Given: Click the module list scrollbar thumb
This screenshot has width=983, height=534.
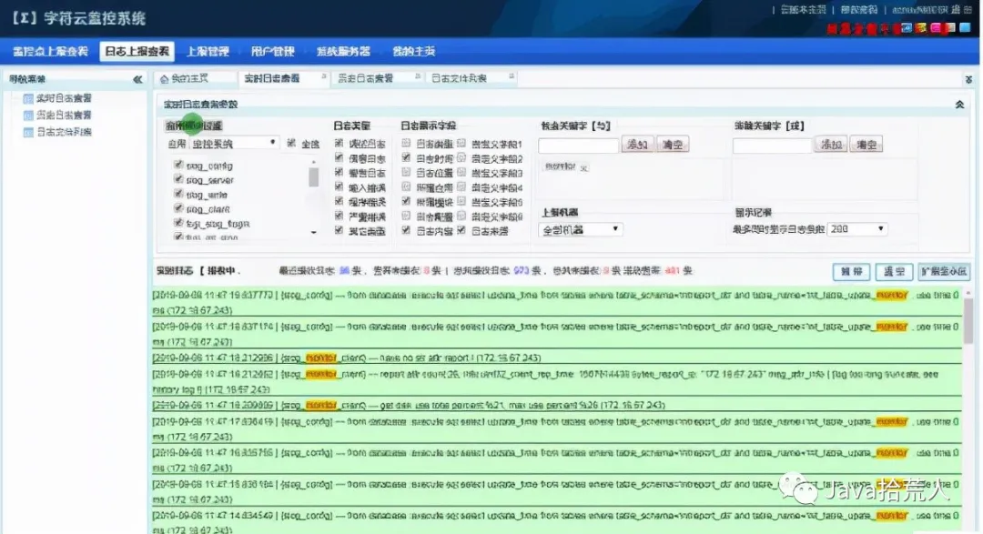Looking at the screenshot, I should pos(313,176).
